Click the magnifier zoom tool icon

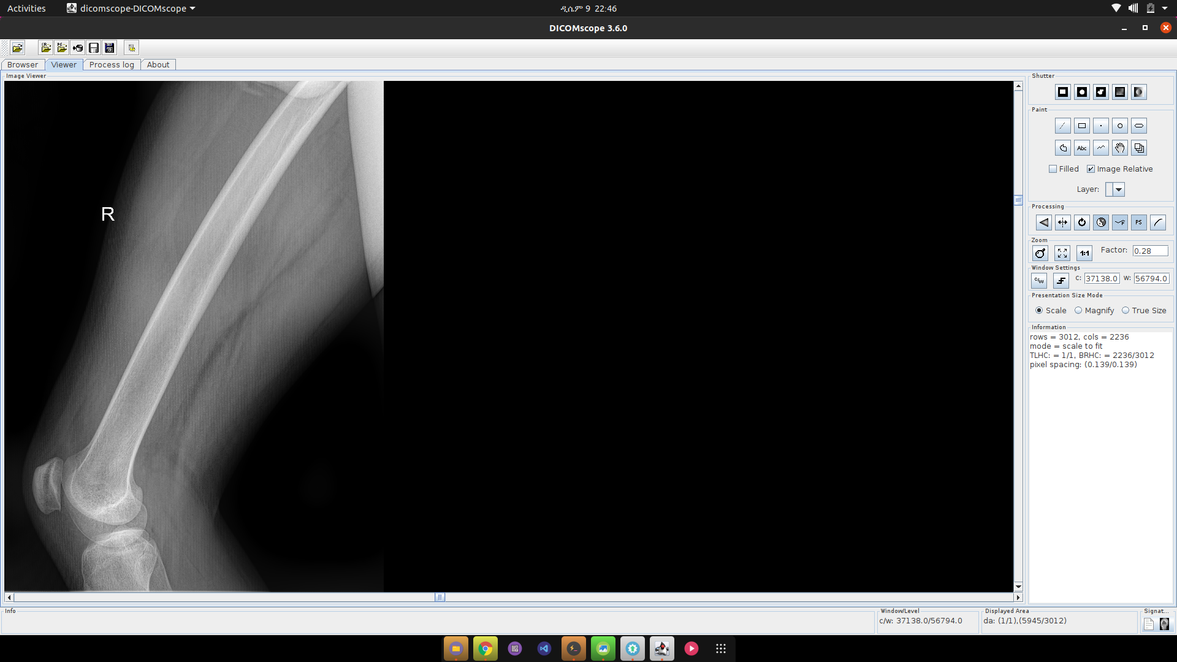point(1040,253)
